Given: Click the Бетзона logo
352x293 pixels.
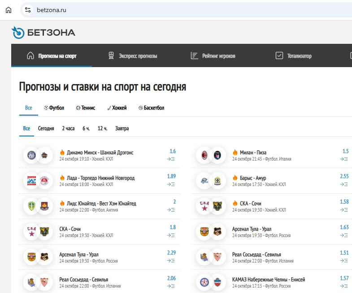Looking at the screenshot, I should 43,33.
